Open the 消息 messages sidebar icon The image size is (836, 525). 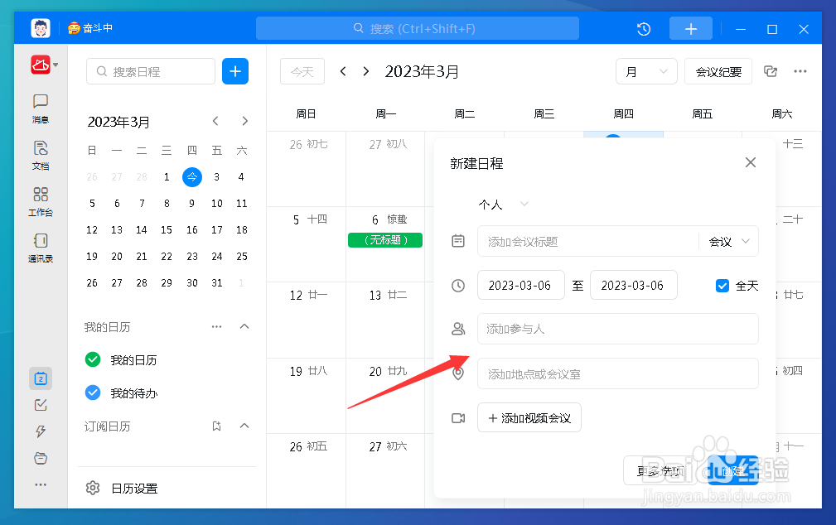click(x=41, y=108)
